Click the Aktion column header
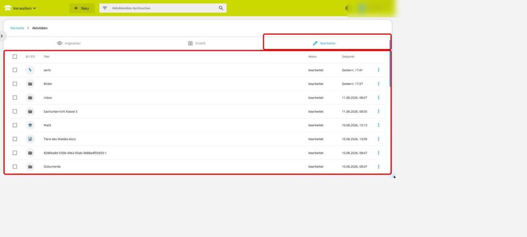The width and height of the screenshot is (527, 237). tap(312, 56)
